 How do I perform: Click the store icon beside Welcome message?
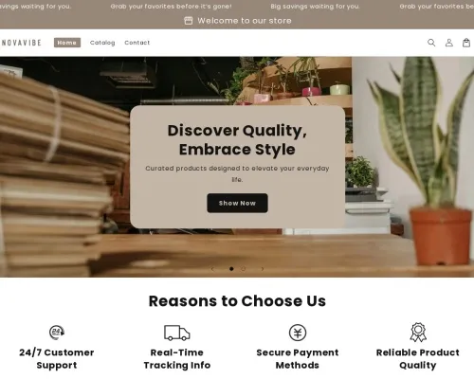pos(189,21)
